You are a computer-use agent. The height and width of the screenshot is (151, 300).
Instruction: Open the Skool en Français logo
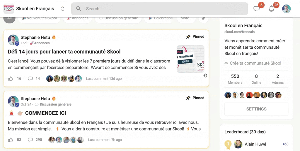(8, 8)
